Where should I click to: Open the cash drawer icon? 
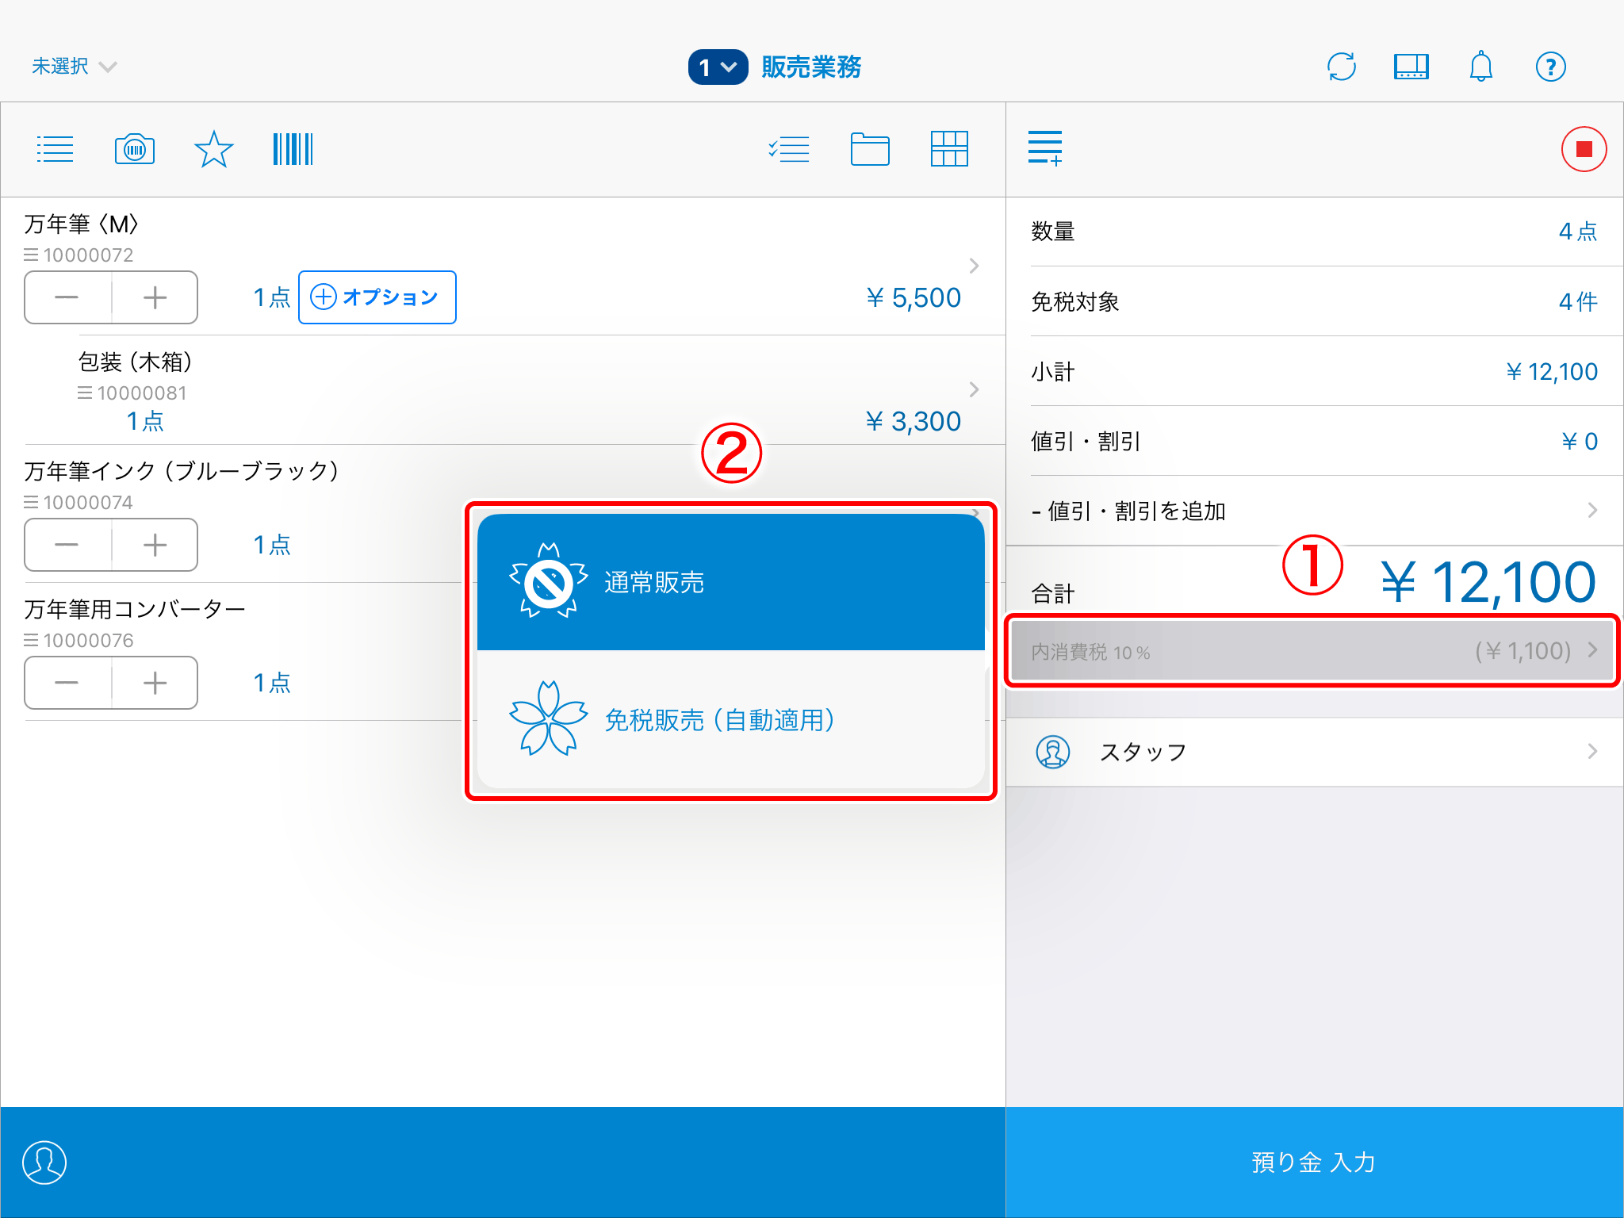pyautogui.click(x=1411, y=67)
